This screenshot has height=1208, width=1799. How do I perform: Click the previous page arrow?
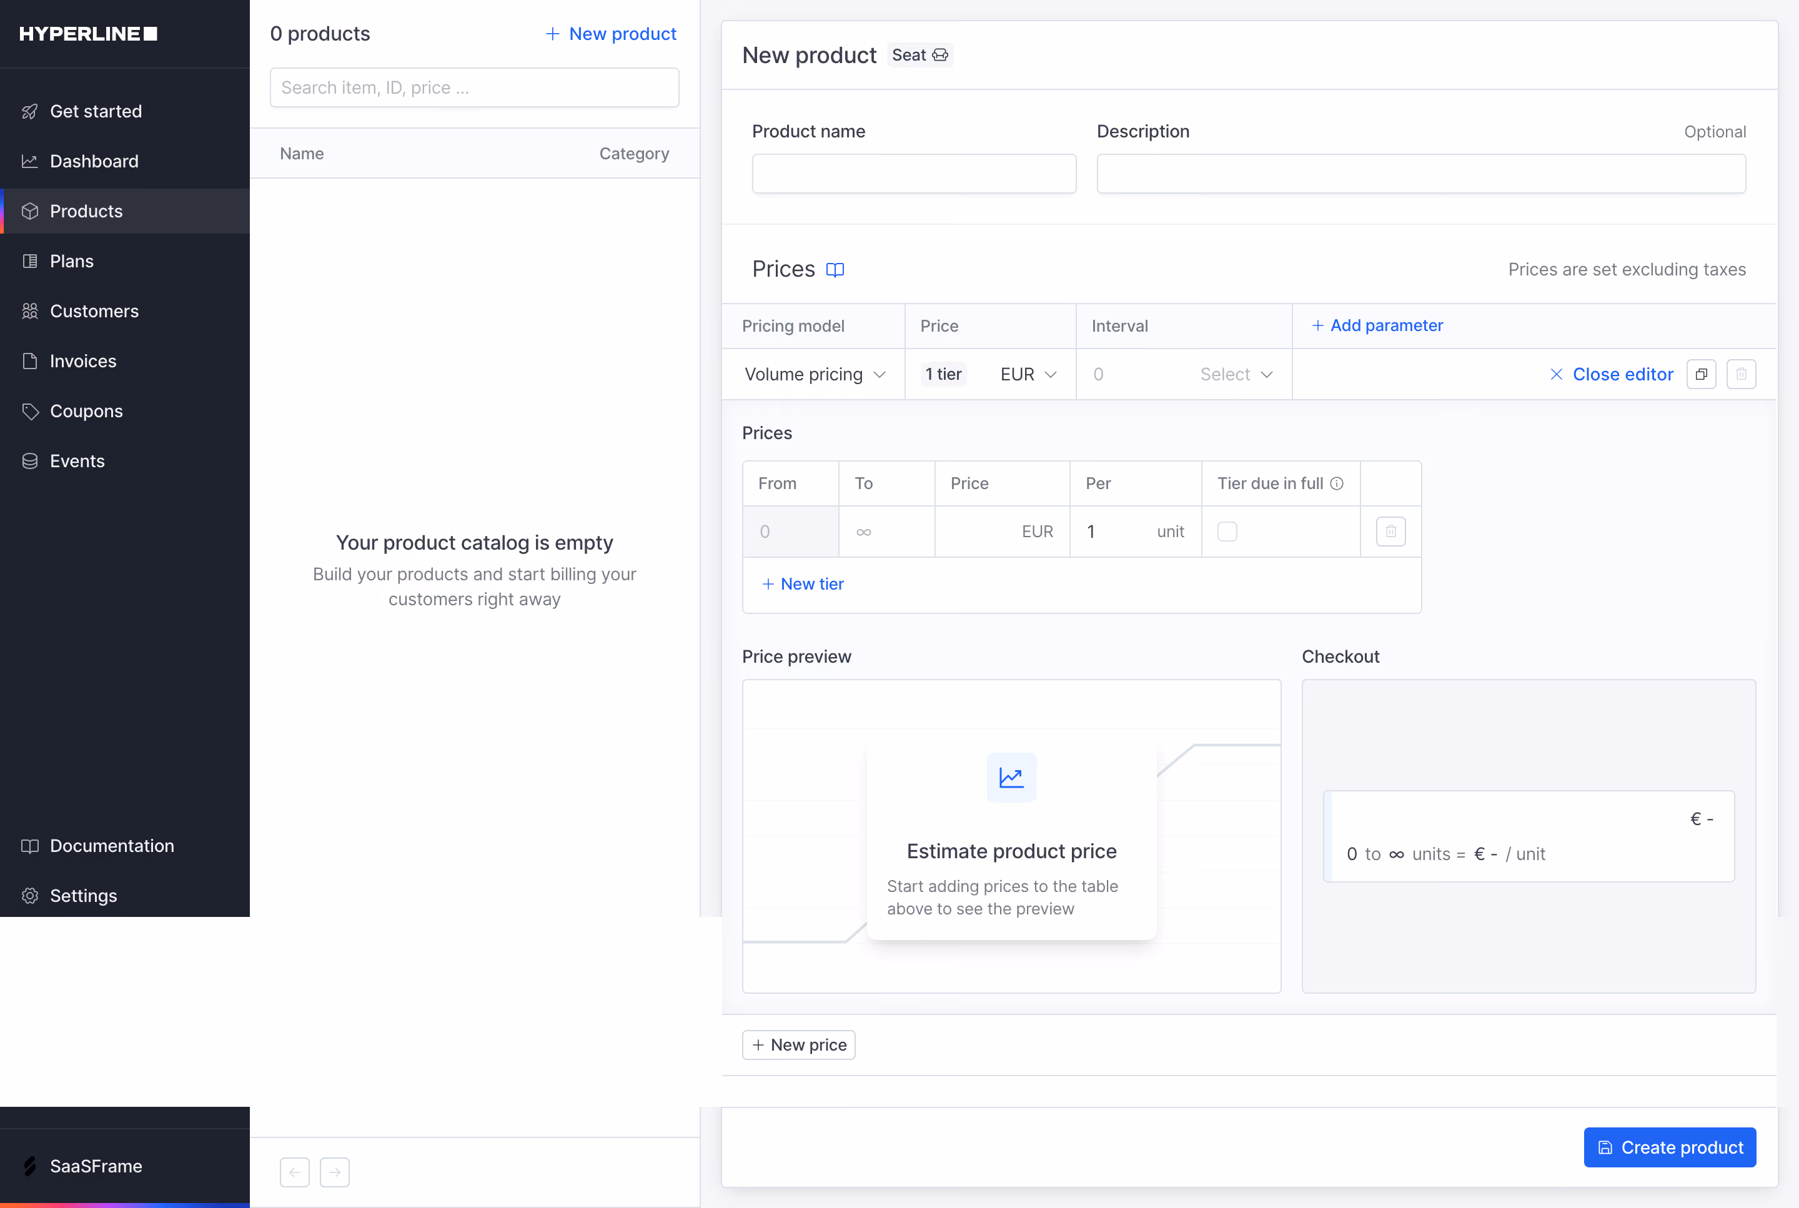295,1172
